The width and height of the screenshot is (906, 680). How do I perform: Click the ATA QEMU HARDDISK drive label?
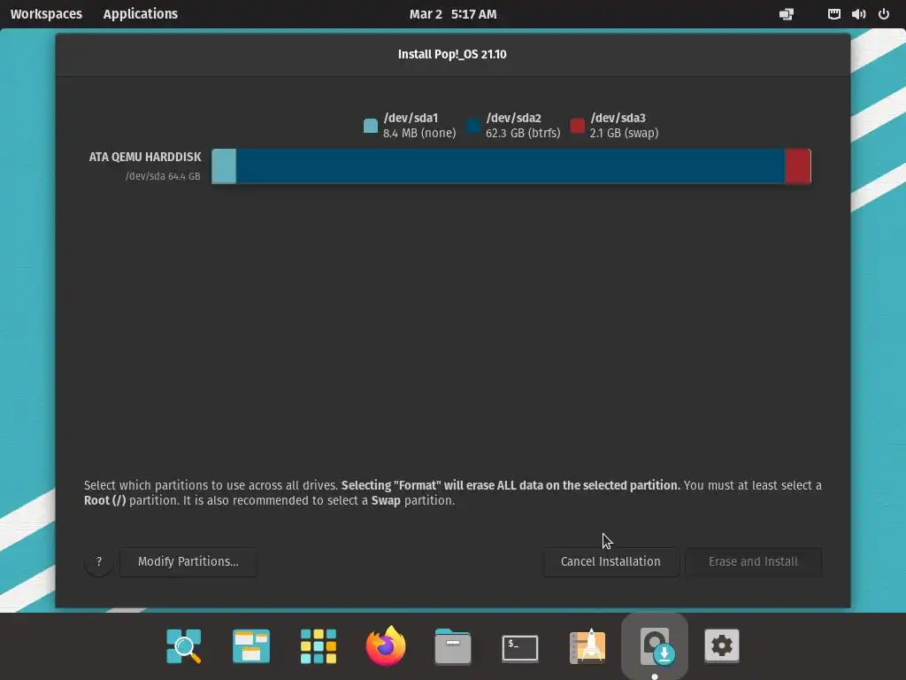[x=145, y=158]
